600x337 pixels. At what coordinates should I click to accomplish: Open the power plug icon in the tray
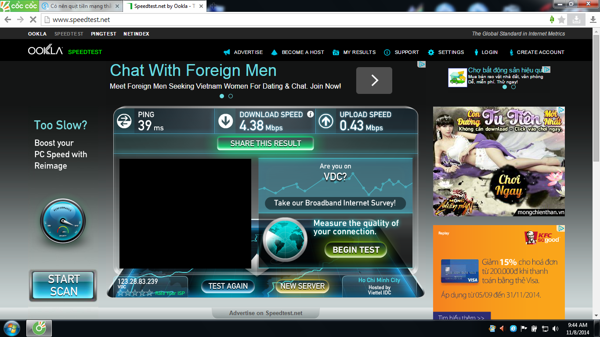pyautogui.click(x=535, y=329)
